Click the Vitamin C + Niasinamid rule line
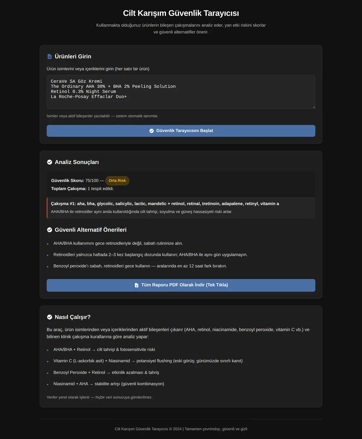The image size is (362, 439). (x=148, y=361)
